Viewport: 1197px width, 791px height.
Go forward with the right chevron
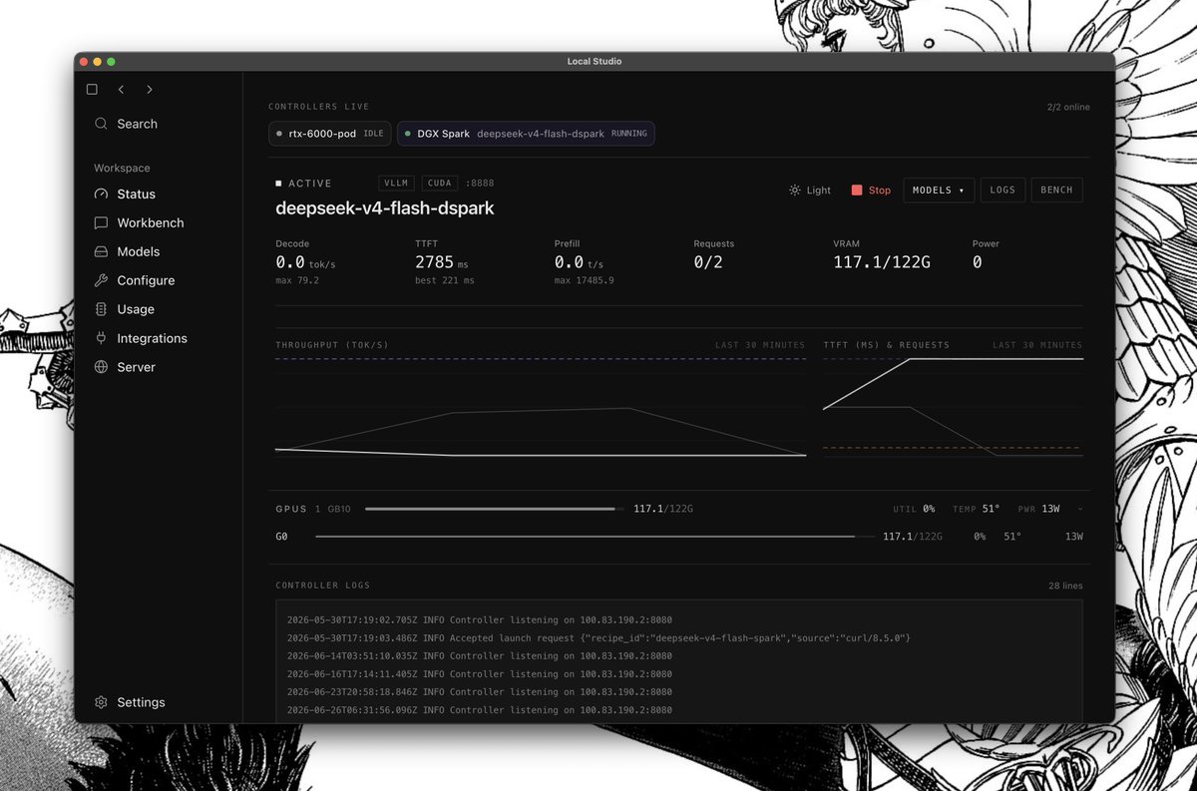150,90
